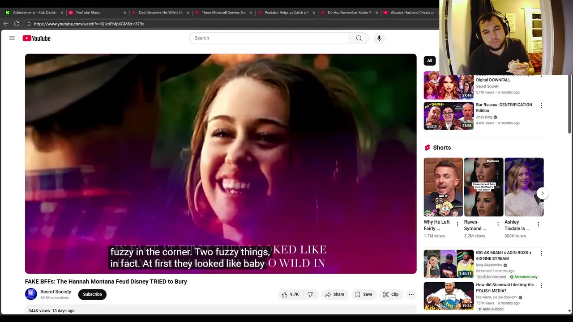Close the Predator Helps us Catch tab
This screenshot has height=322, width=573.
tap(314, 13)
